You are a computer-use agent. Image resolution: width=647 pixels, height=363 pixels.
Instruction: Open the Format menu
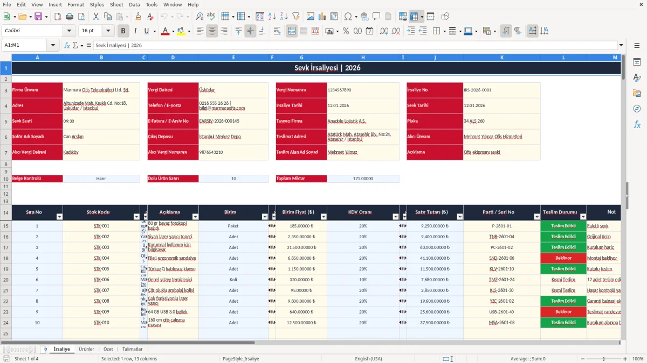[75, 4]
